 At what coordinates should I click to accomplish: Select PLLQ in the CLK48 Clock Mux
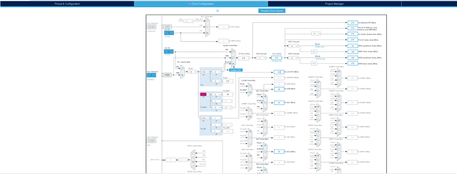(250, 86)
